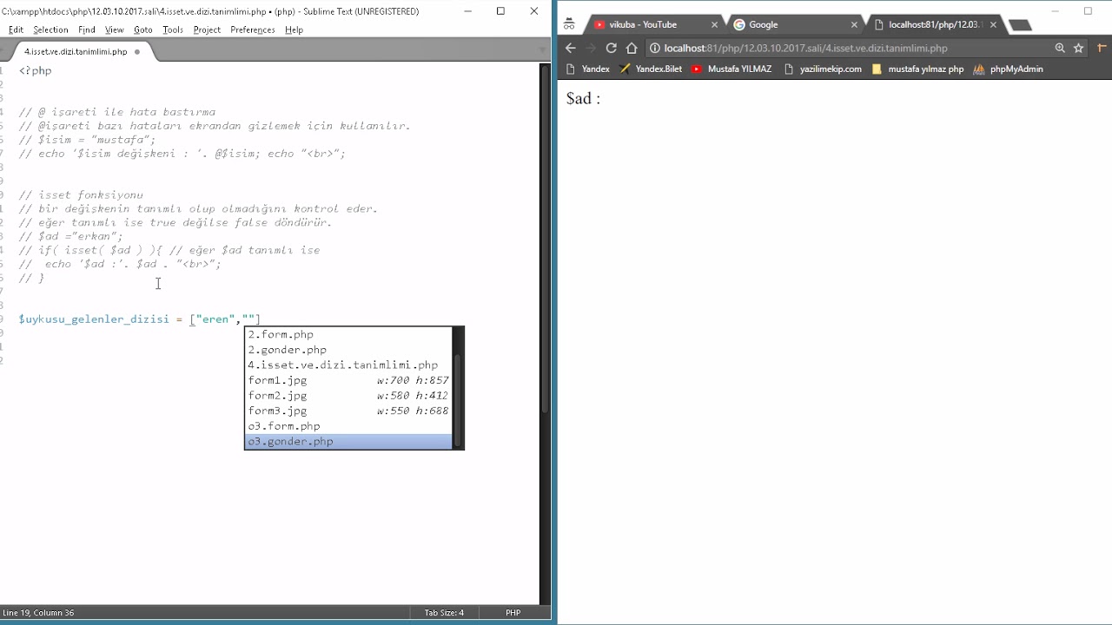Close the localhost:81 tab
Viewport: 1112px width, 625px height.
(993, 25)
